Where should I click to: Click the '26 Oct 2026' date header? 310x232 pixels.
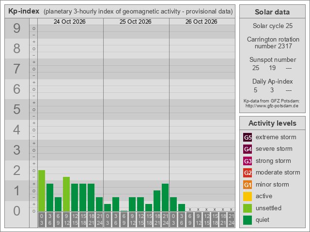[201, 21]
